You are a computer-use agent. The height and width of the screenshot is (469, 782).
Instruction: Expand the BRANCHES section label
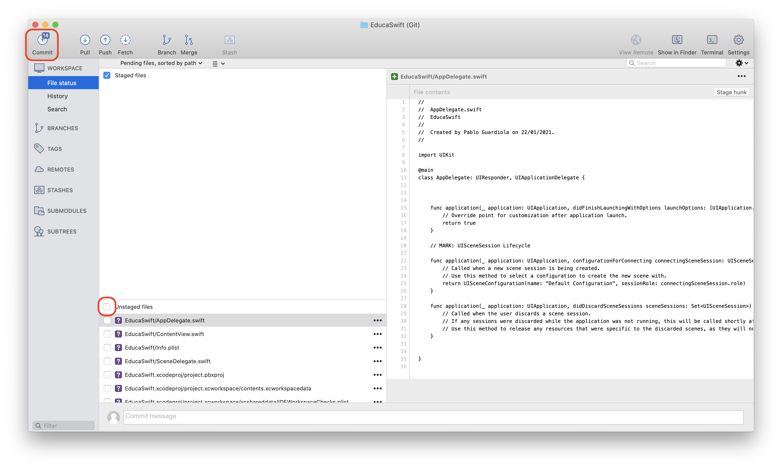62,128
